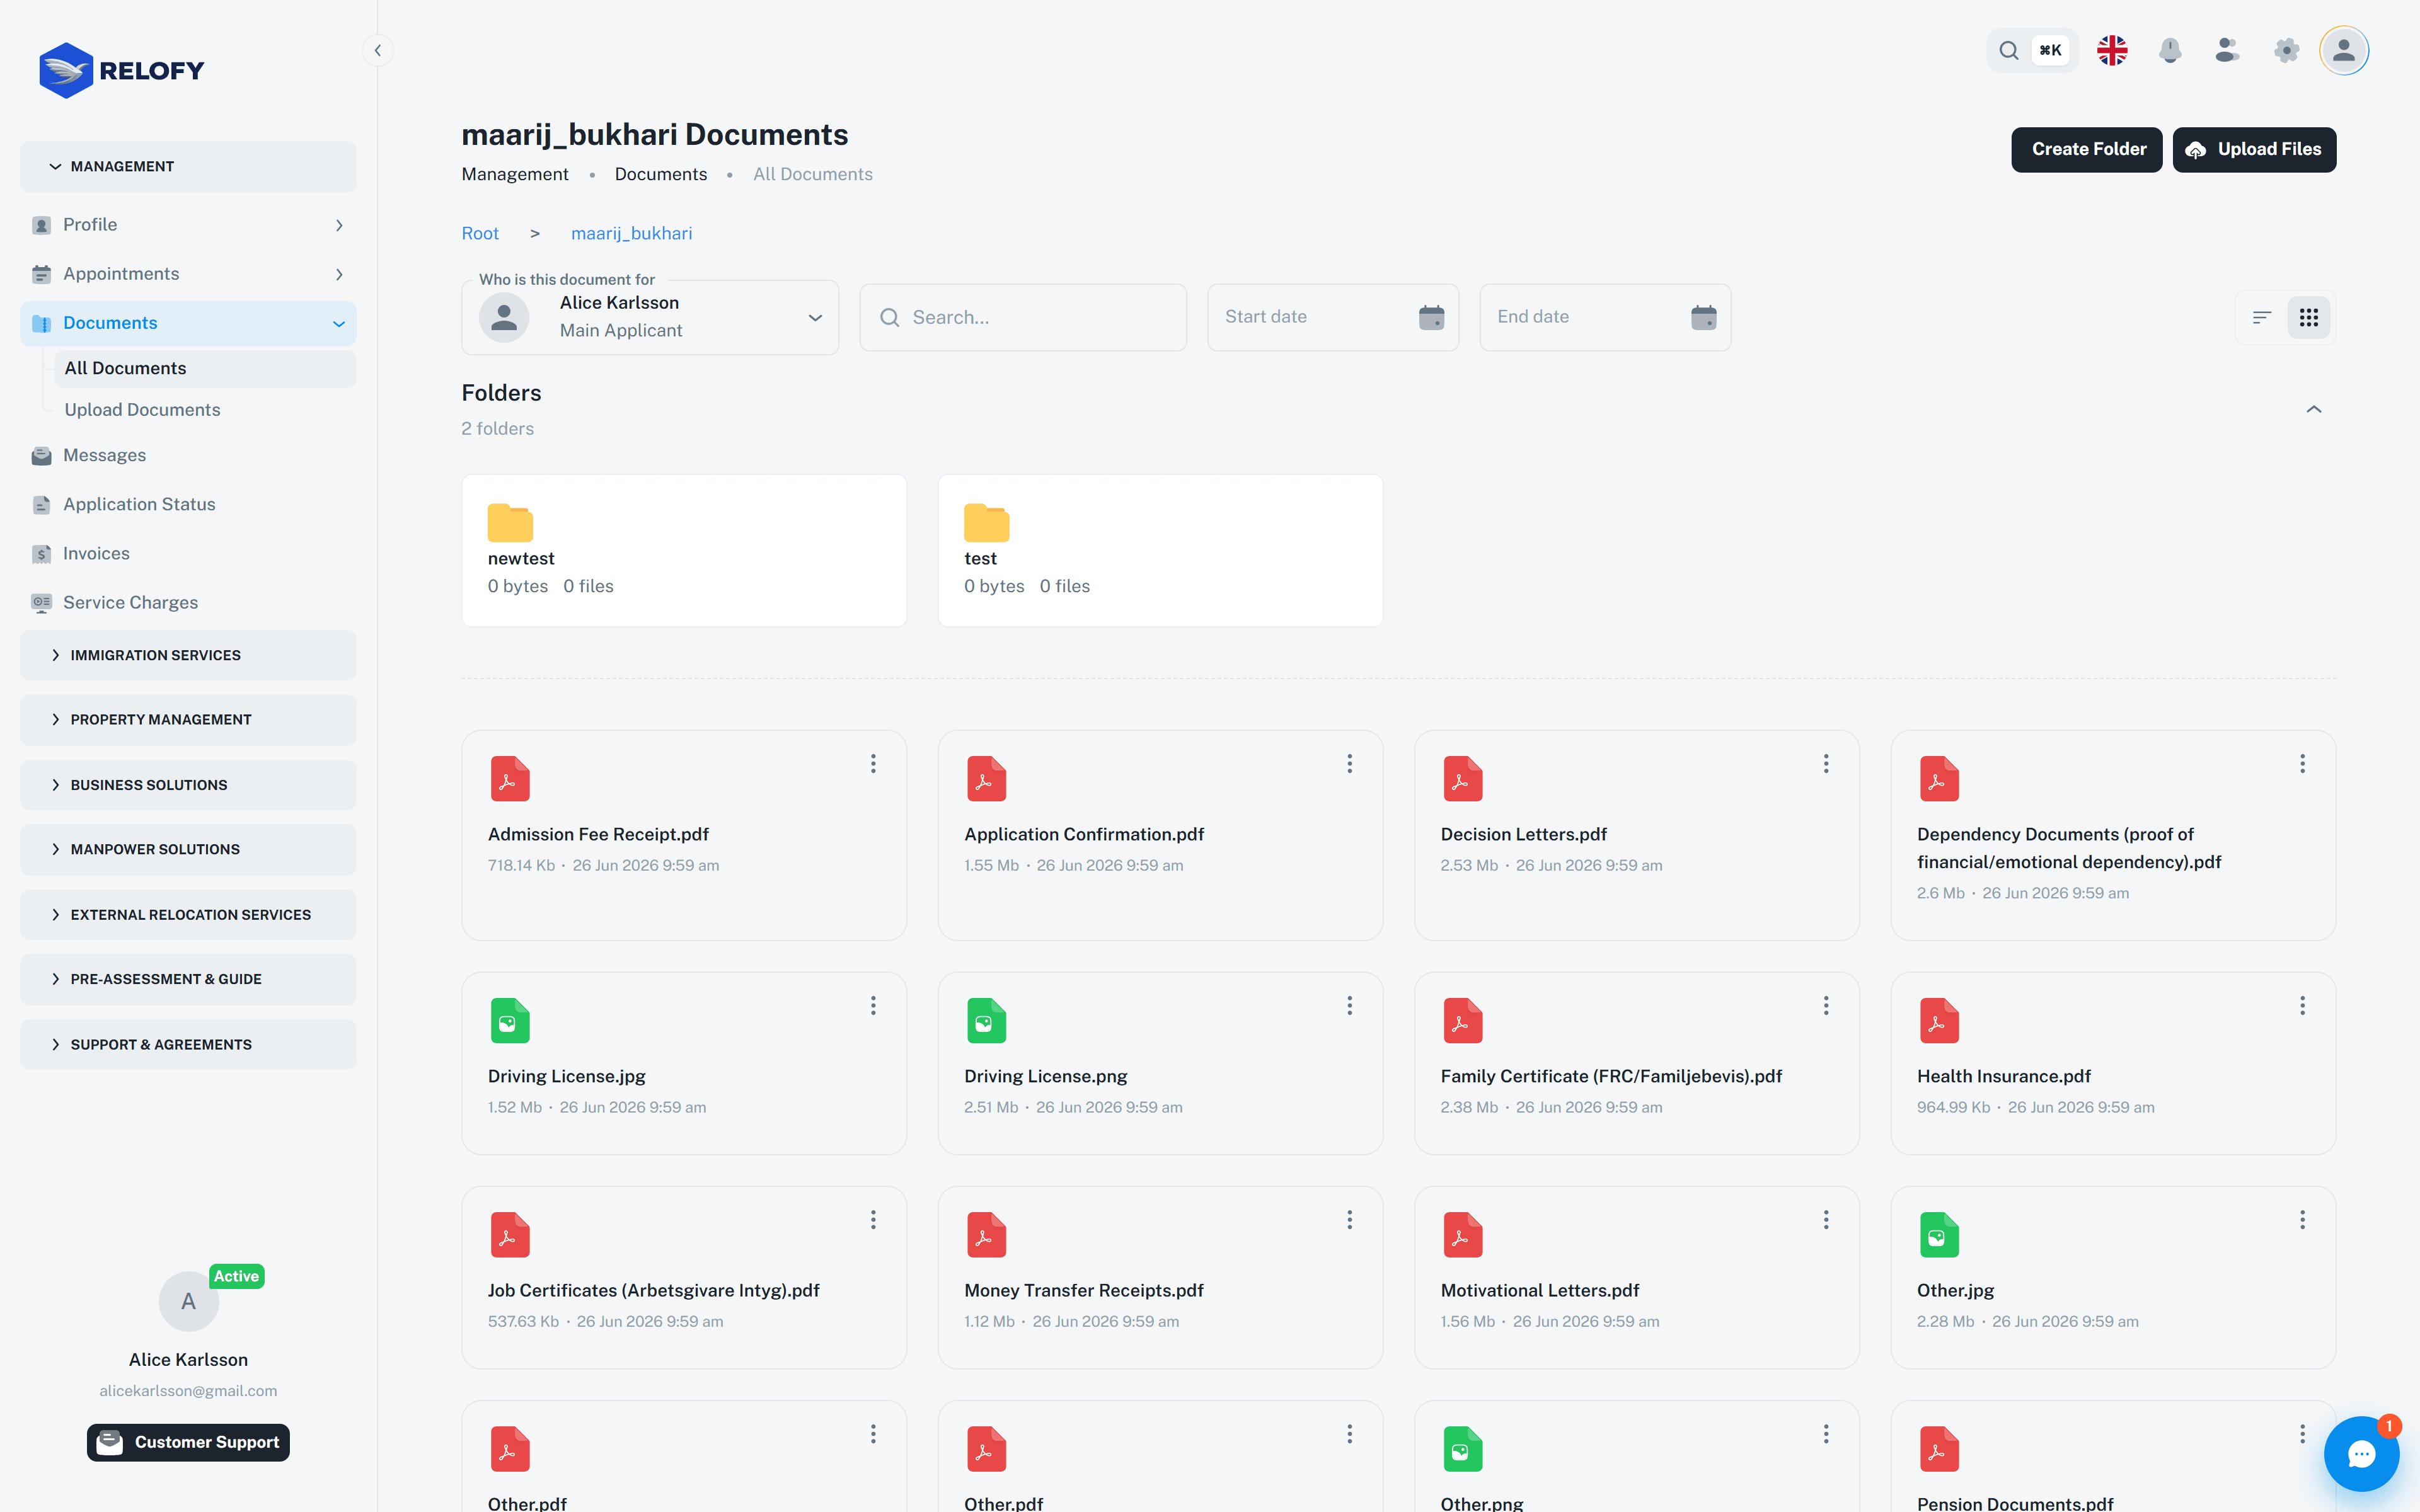Open options for Other.jpg
The width and height of the screenshot is (2420, 1512).
2302,1220
